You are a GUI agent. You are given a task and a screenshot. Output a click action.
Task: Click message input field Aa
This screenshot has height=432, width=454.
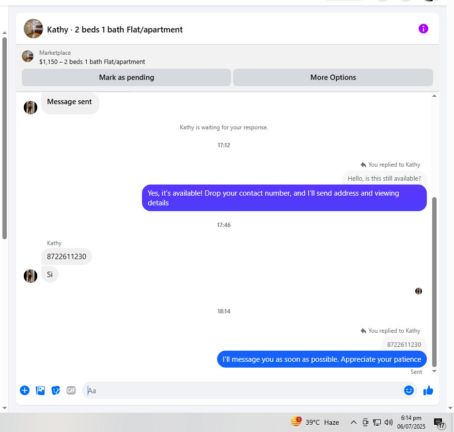click(243, 390)
